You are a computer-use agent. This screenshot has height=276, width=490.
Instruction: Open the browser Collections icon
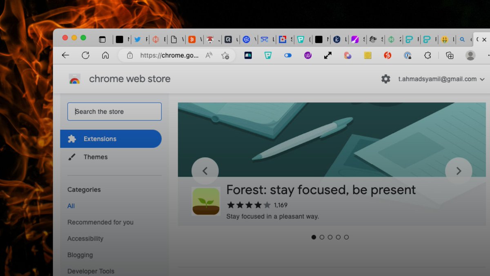(450, 55)
